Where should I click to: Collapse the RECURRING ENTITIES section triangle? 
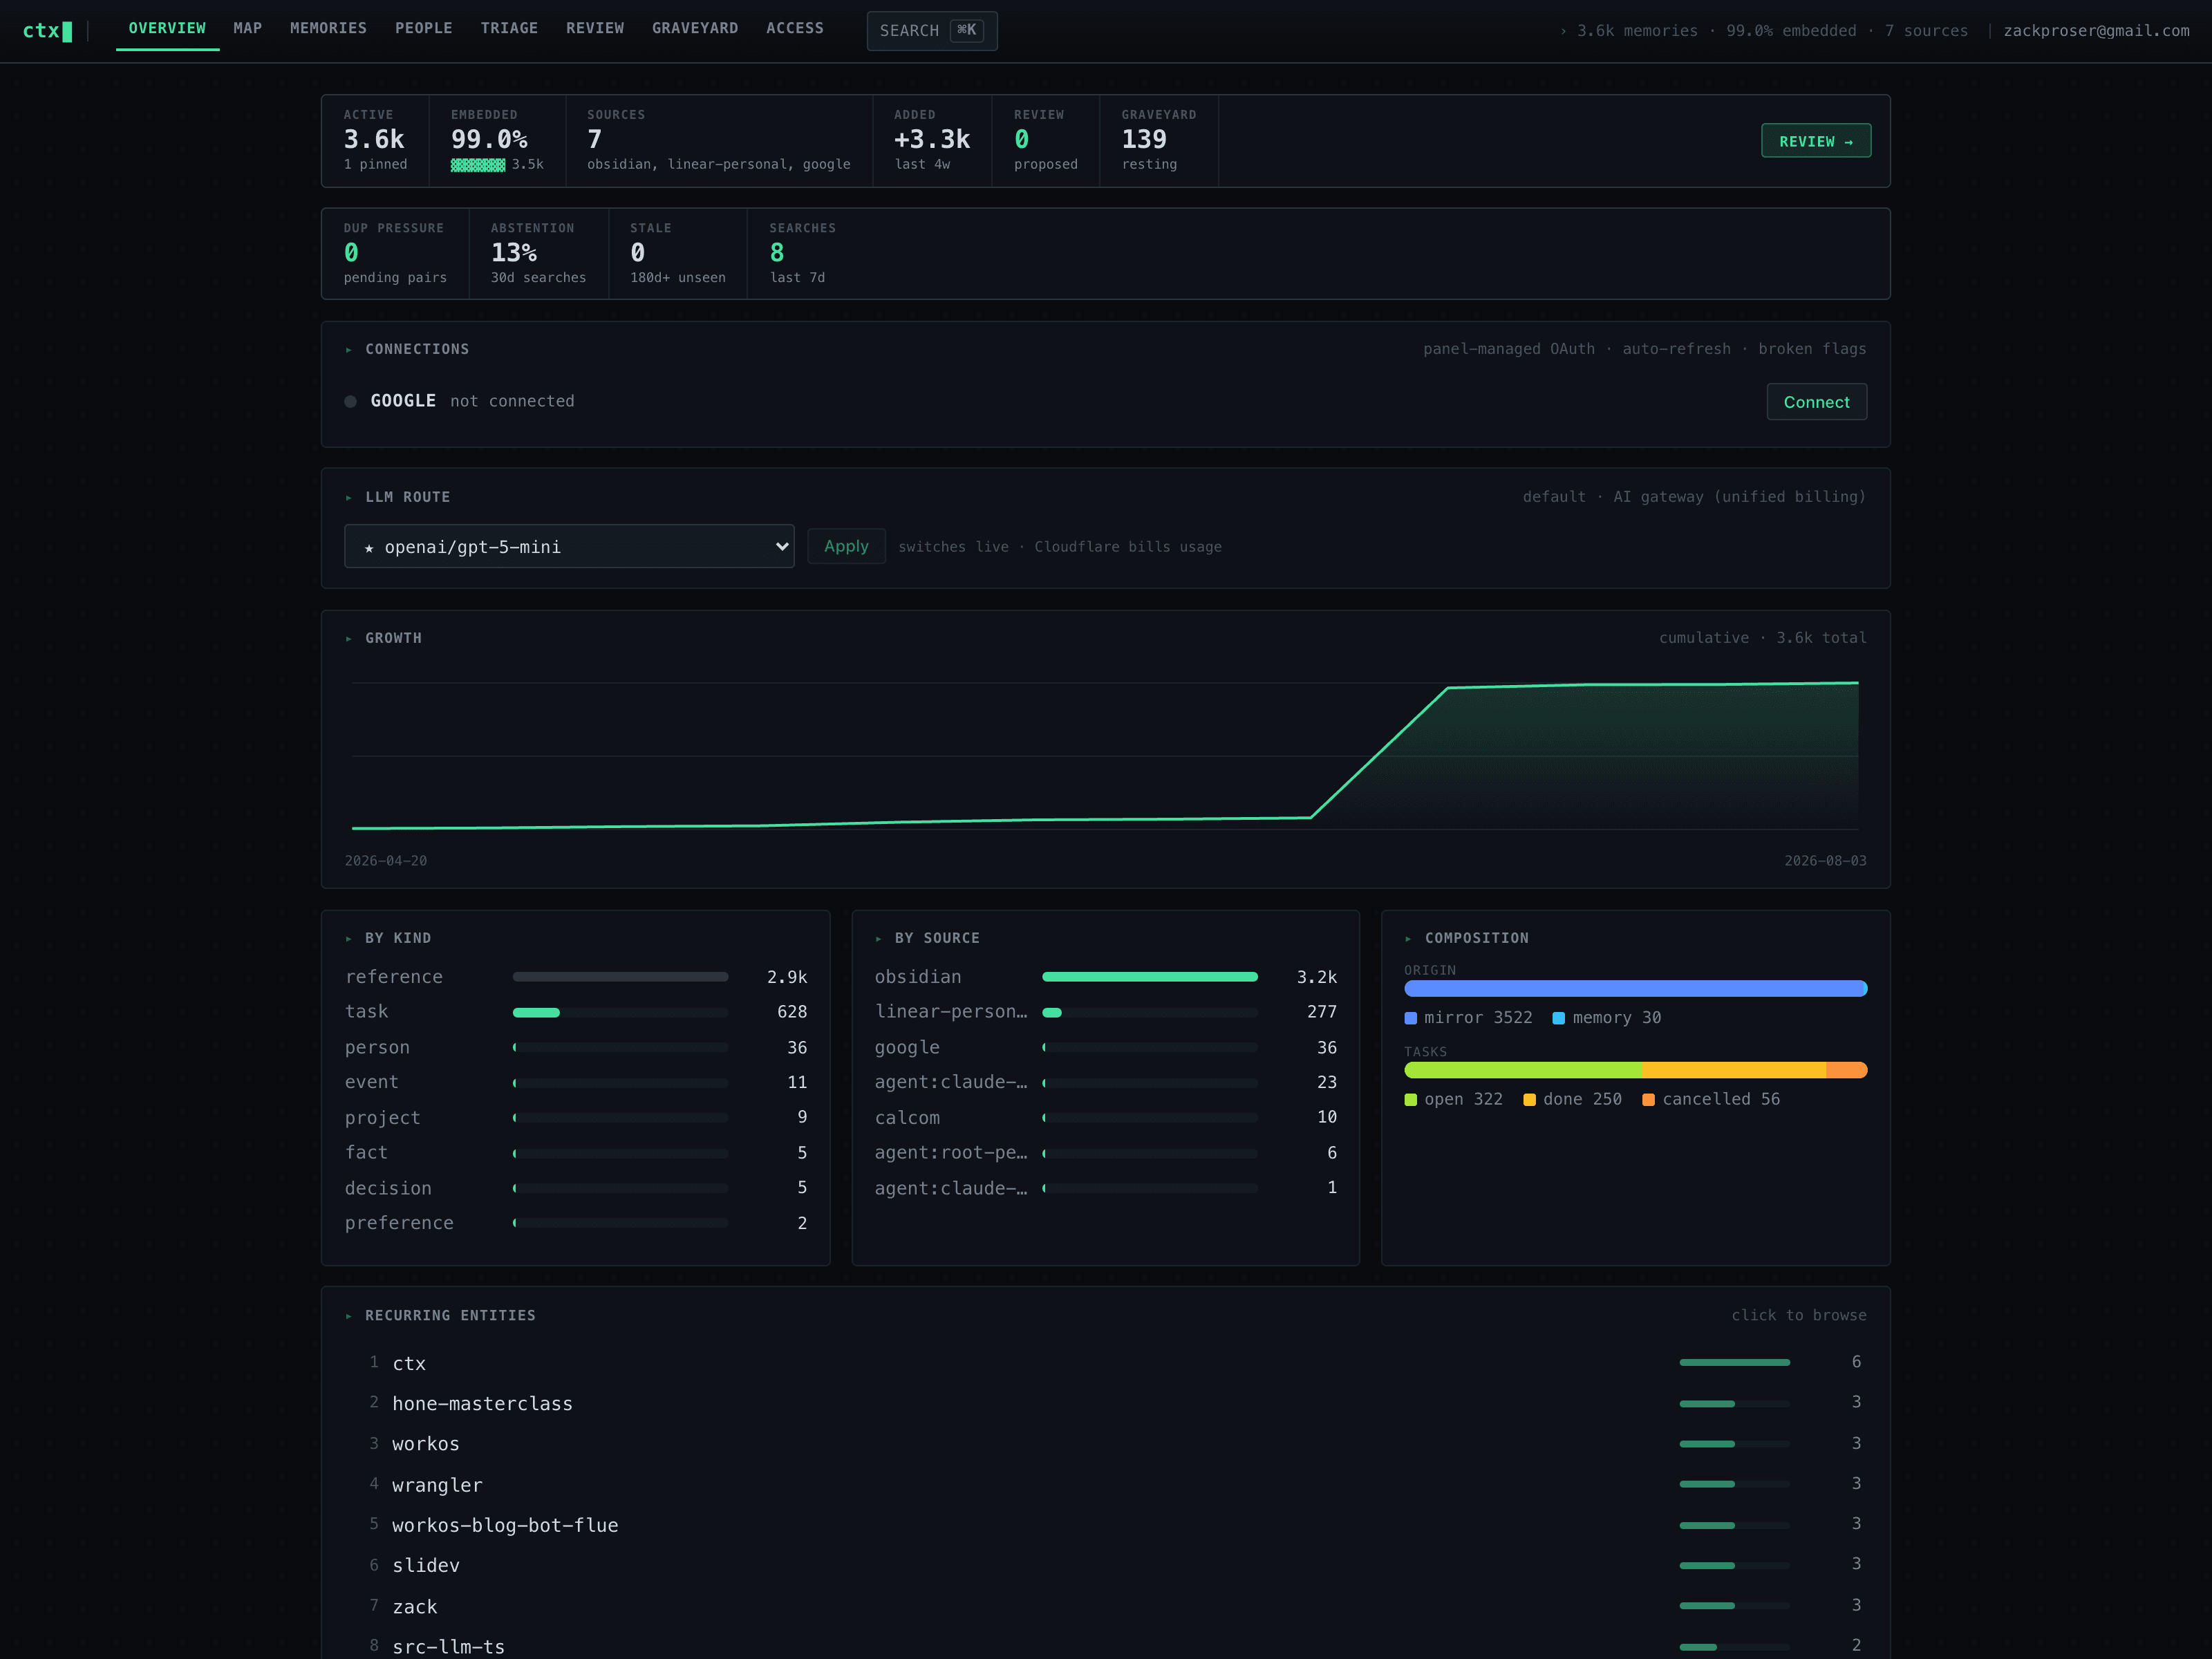(349, 1316)
